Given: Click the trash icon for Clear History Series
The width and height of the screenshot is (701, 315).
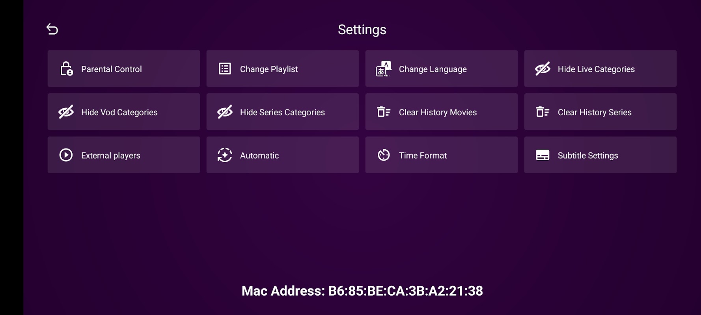Looking at the screenshot, I should [x=543, y=112].
